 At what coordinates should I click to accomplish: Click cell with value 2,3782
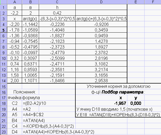click(101, 53)
